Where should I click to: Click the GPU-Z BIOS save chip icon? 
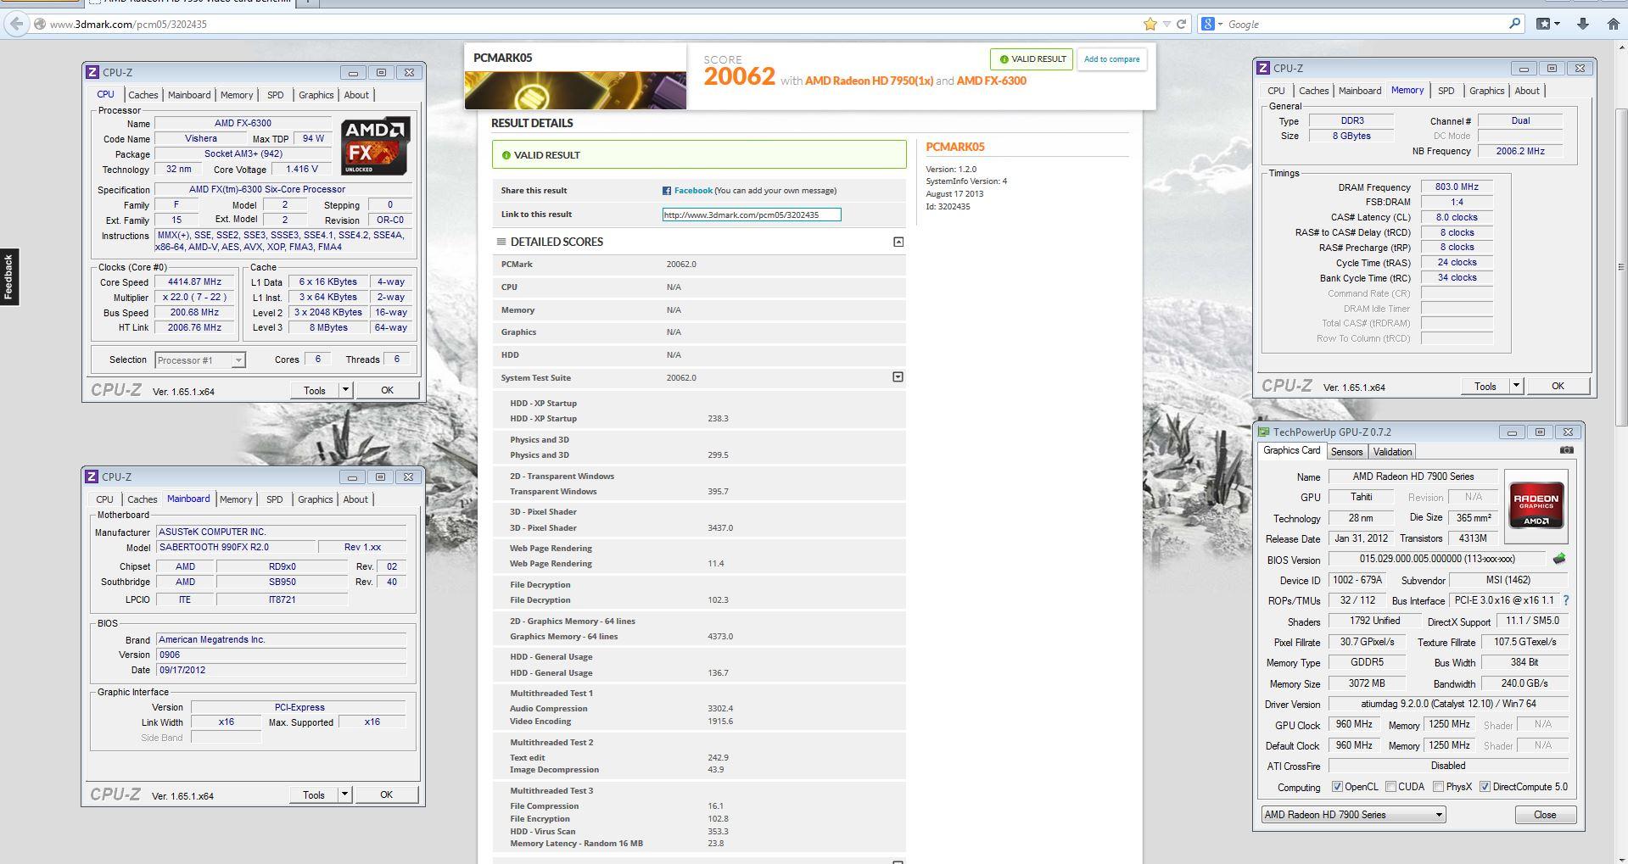pyautogui.click(x=1558, y=559)
